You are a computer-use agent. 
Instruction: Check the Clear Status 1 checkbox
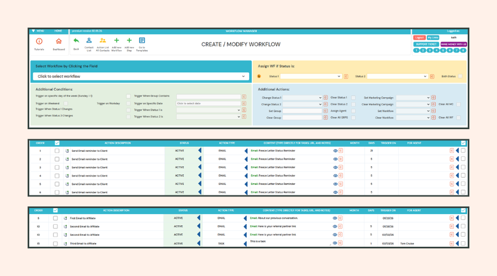pos(353,98)
